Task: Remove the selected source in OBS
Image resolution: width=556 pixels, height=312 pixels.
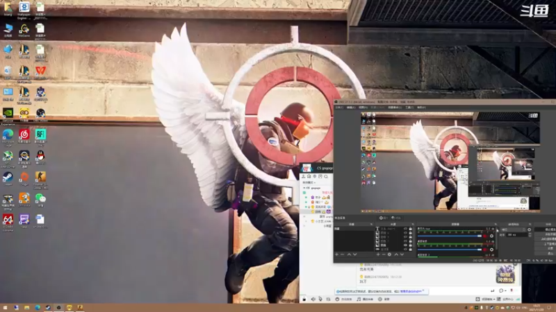Action: click(384, 254)
